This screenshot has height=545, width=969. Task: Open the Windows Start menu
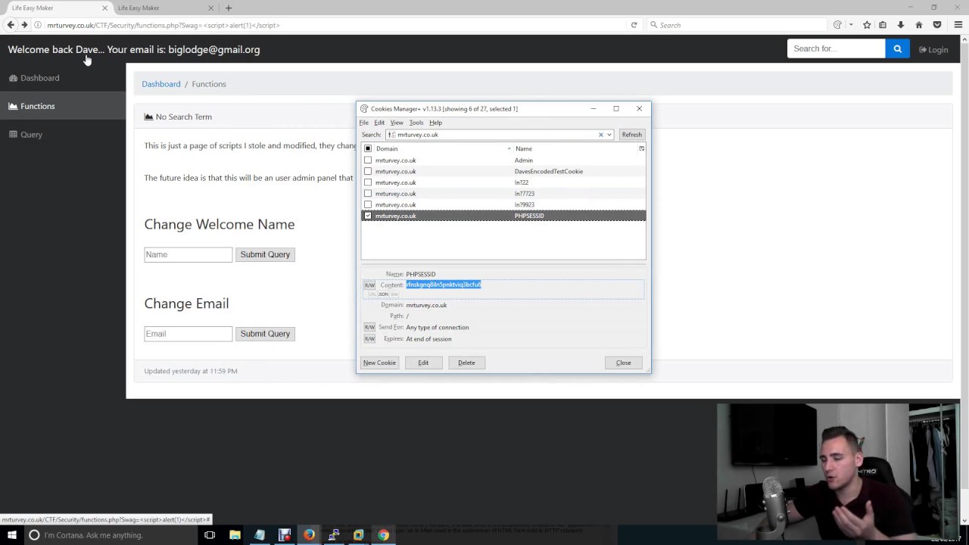click(x=12, y=535)
